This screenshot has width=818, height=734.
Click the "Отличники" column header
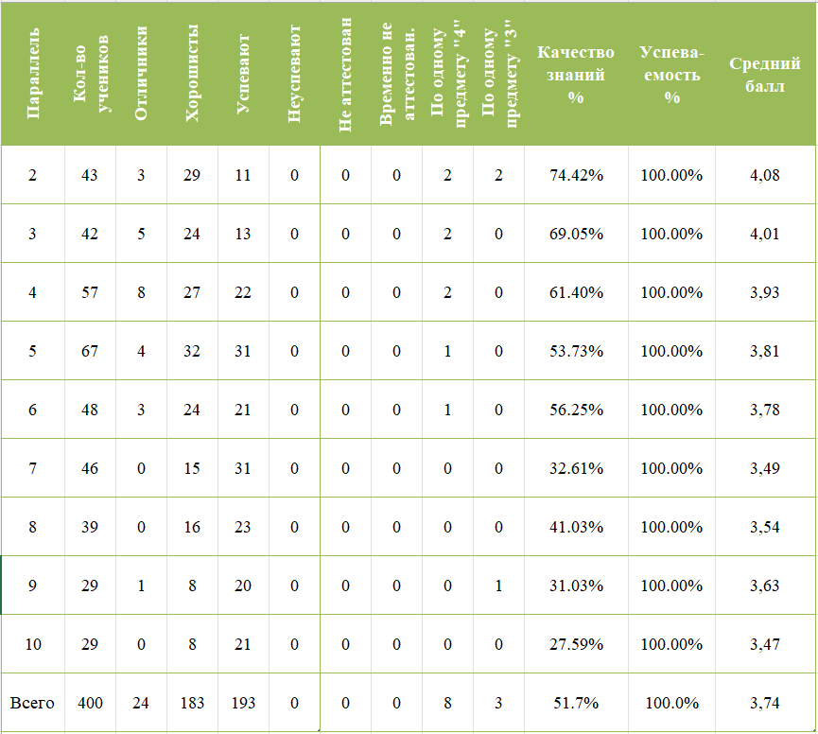click(x=141, y=74)
